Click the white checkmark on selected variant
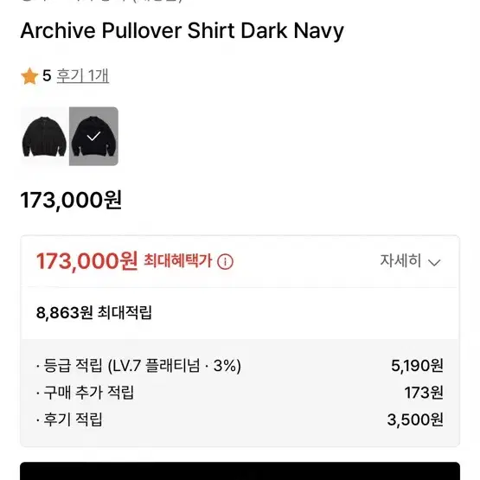 pos(93,136)
